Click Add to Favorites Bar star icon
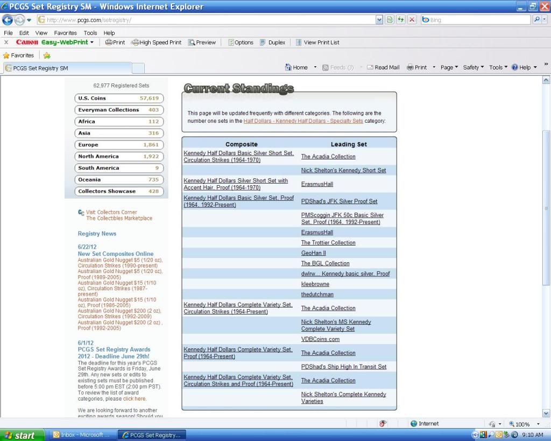Viewport: 551px width, 441px height. point(47,55)
